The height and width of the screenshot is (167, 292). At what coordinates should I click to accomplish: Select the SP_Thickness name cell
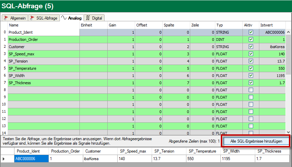tap(44, 83)
